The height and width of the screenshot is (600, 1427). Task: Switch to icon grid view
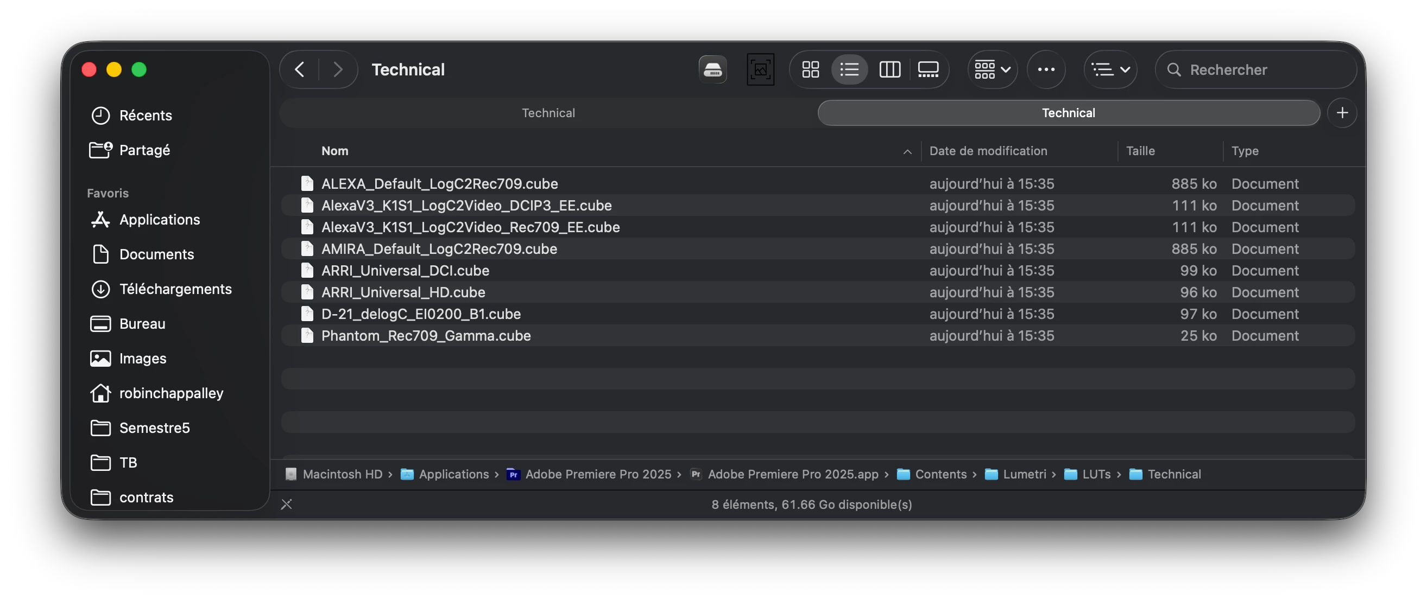pos(810,70)
